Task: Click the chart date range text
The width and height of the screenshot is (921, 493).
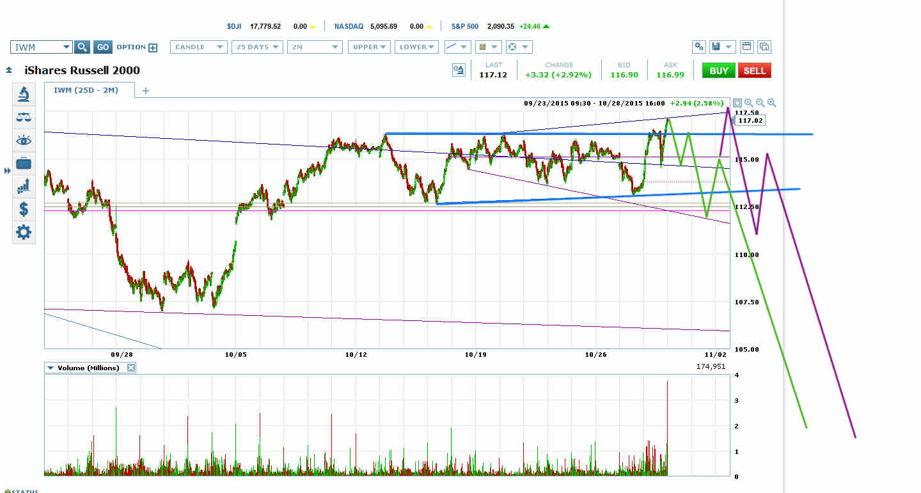Action: (594, 103)
